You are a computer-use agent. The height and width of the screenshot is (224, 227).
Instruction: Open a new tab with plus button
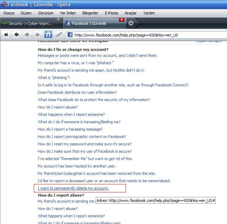coord(131,23)
